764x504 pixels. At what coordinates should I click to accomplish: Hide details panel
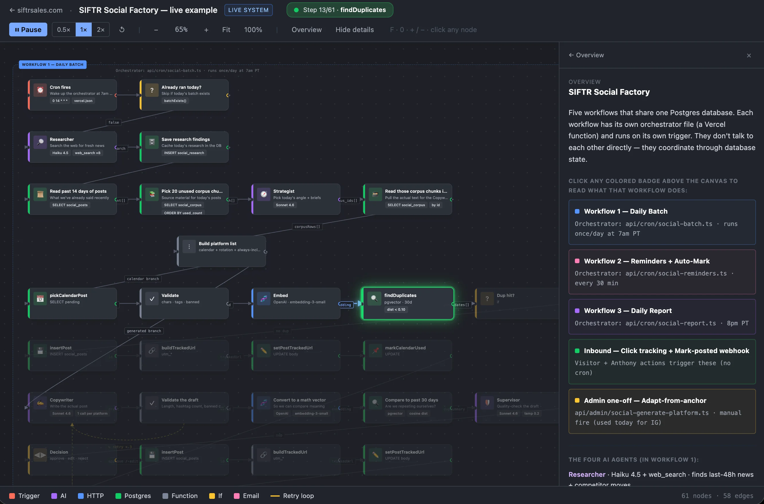[354, 29]
